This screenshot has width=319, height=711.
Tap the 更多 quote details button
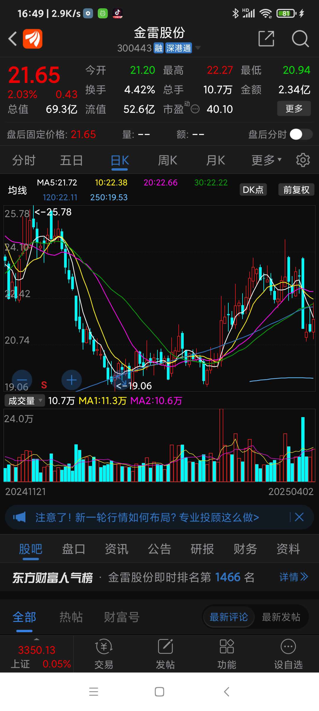click(294, 108)
